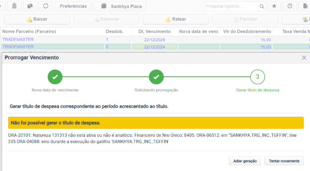This screenshot has width=310, height=171.
Task: Click Nova data de venc column header
Action: pos(199,32)
